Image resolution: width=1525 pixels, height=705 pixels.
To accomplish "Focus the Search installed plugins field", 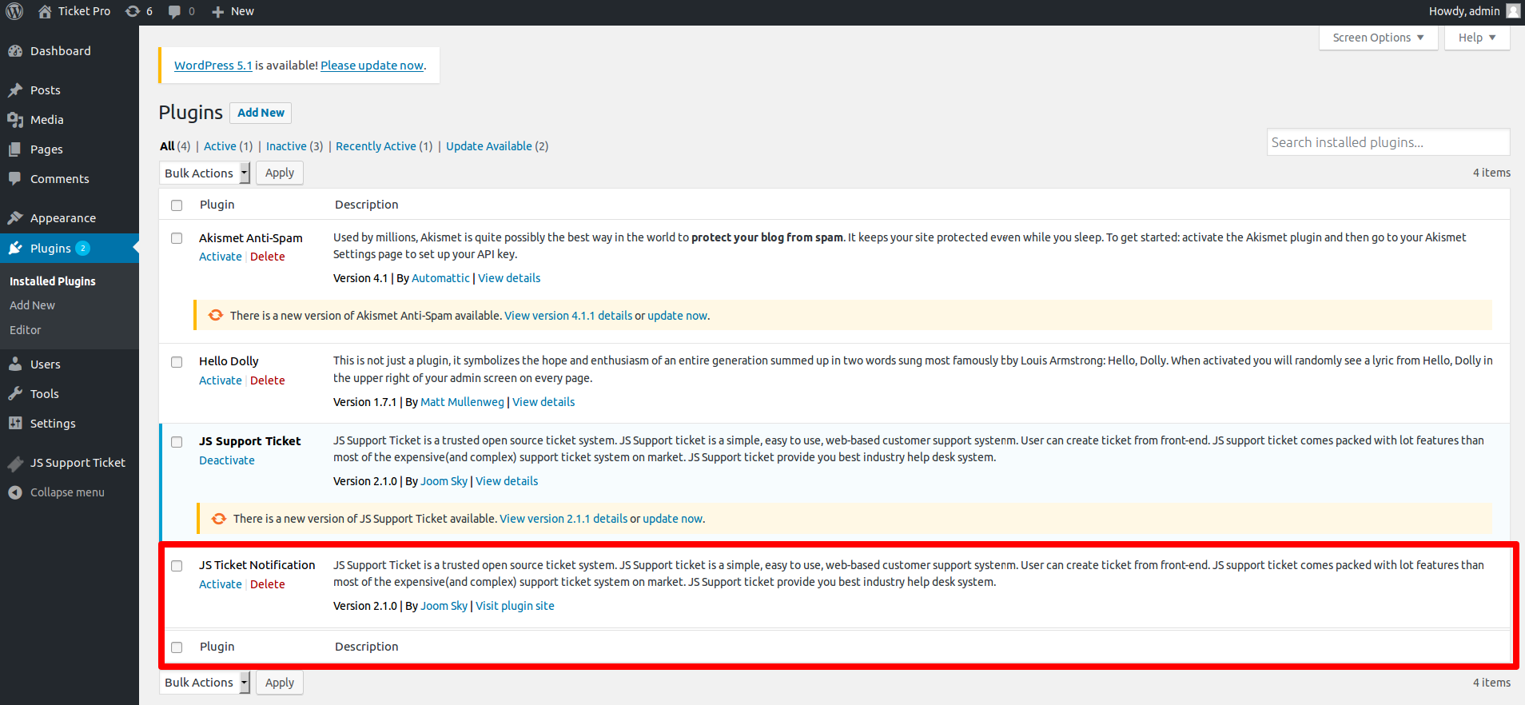I will click(x=1388, y=142).
